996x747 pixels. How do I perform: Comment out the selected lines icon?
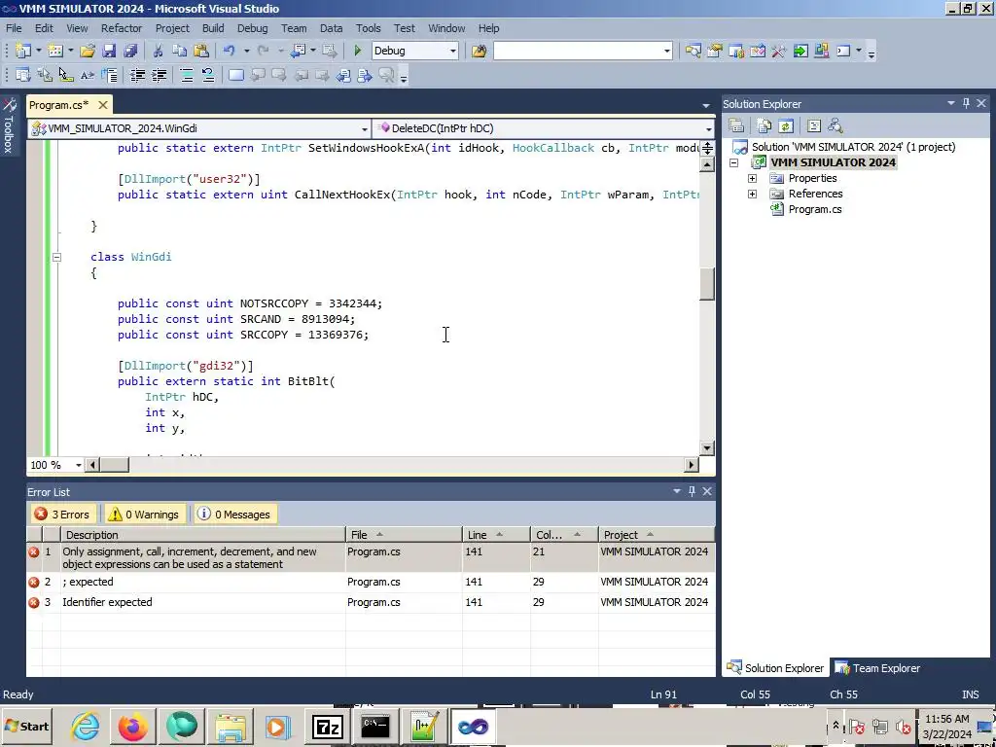point(187,76)
